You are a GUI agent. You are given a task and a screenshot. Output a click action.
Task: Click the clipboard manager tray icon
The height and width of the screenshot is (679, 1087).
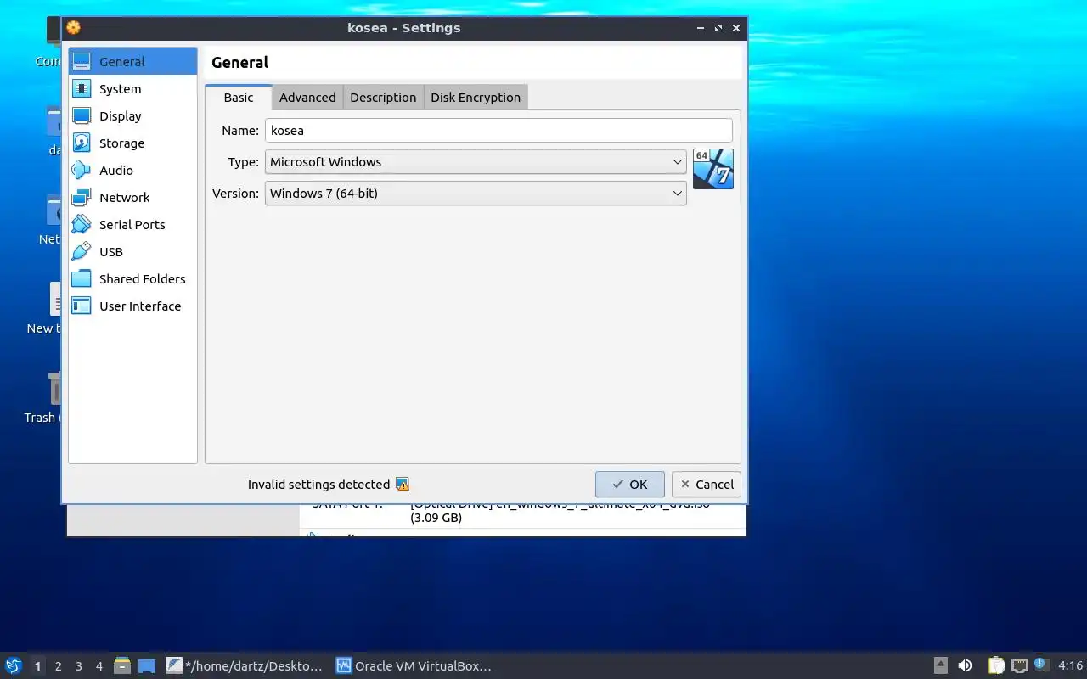click(996, 665)
